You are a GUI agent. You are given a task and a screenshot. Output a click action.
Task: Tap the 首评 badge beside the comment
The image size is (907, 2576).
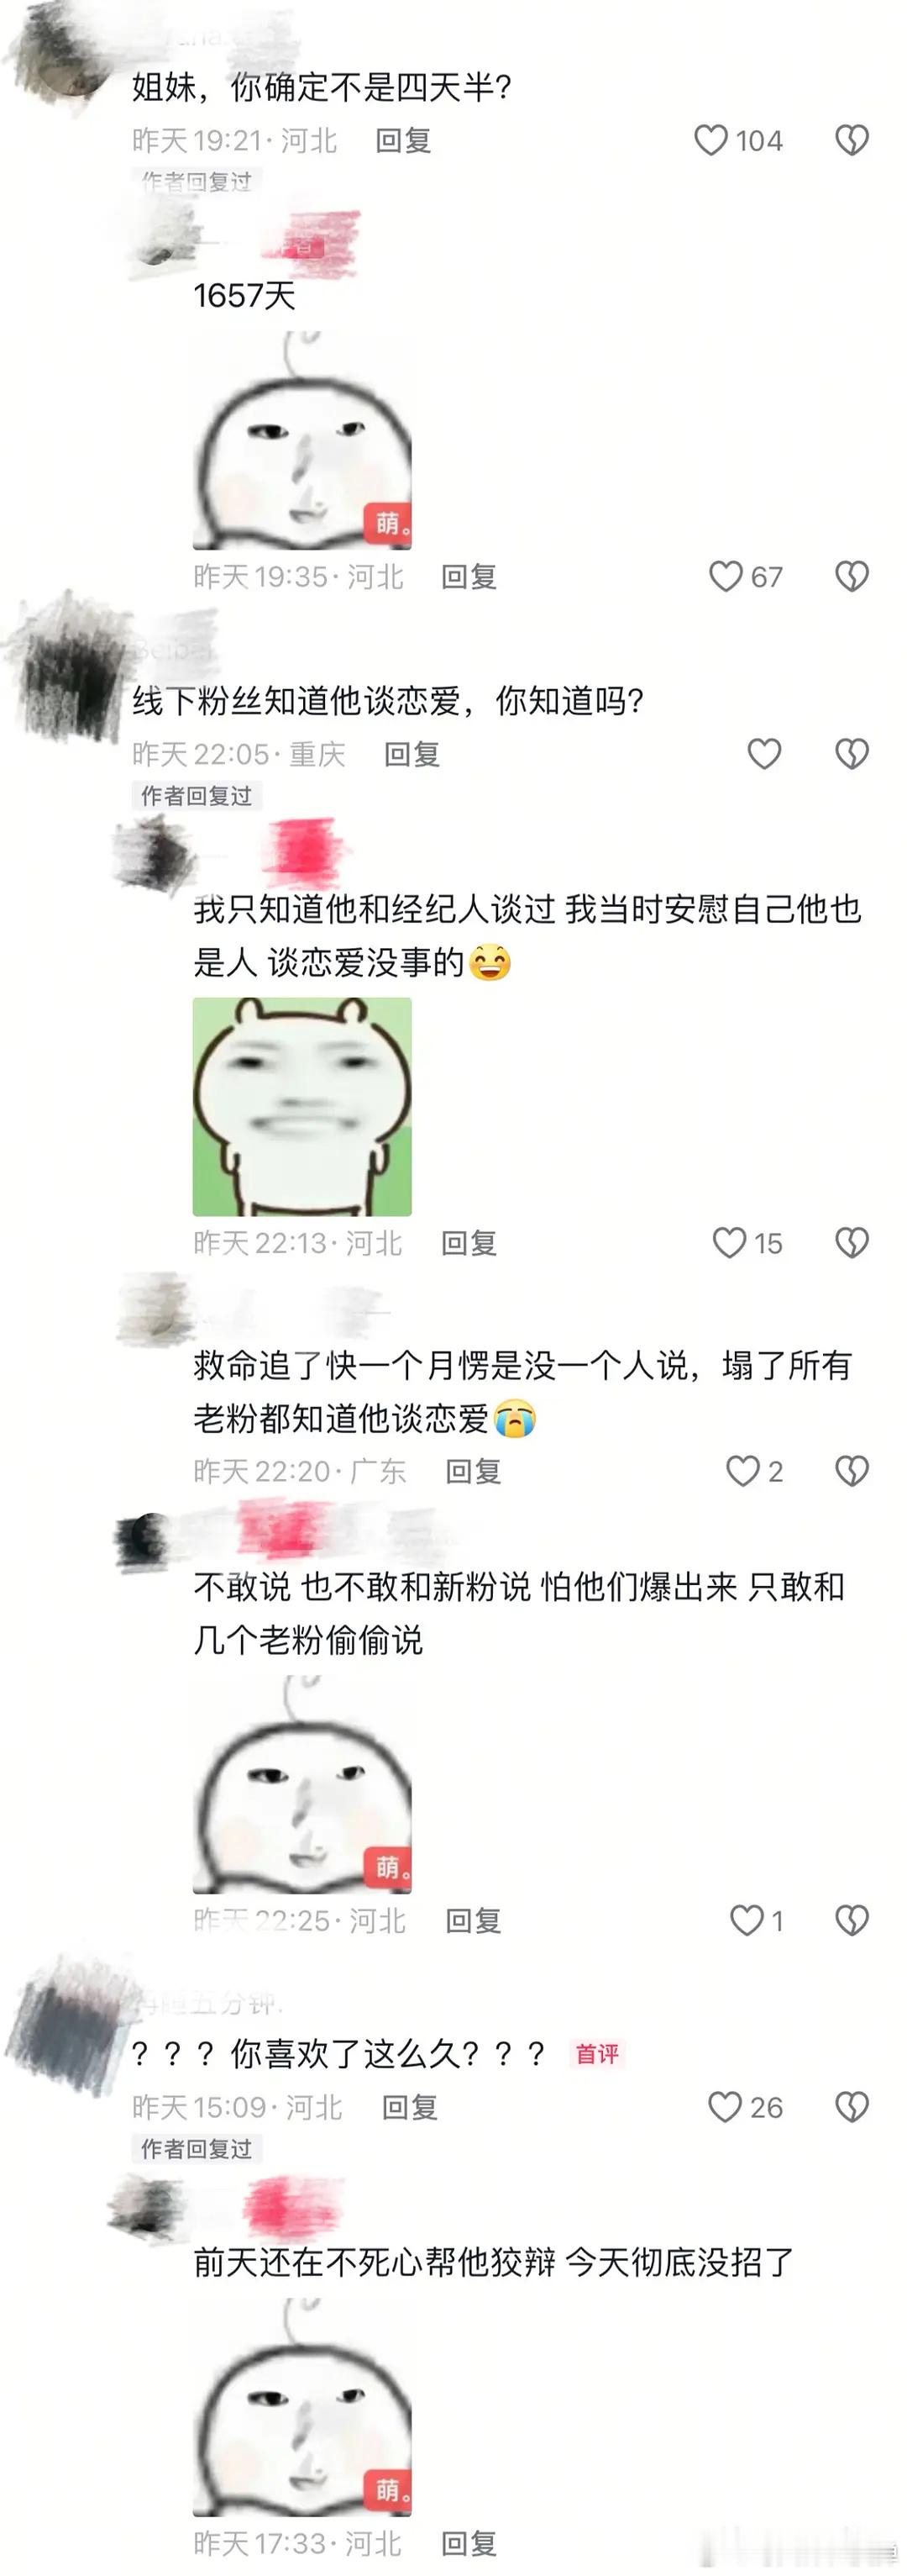[596, 2054]
